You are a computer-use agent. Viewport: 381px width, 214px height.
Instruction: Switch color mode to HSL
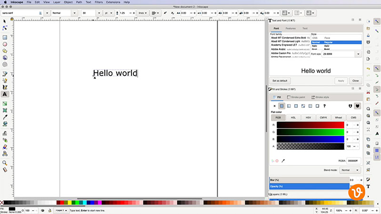(293, 117)
